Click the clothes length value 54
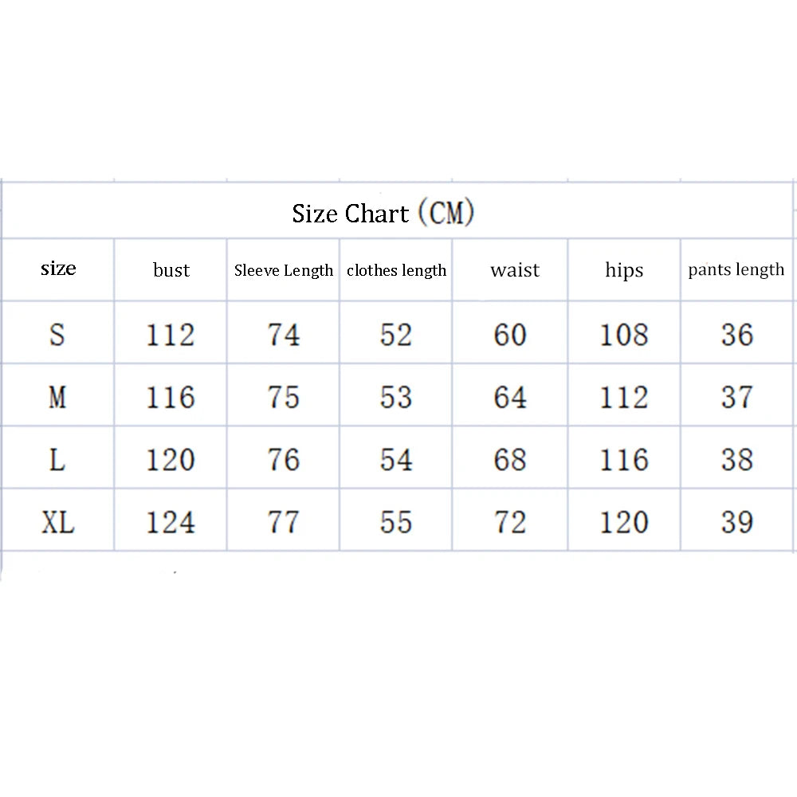 (396, 460)
